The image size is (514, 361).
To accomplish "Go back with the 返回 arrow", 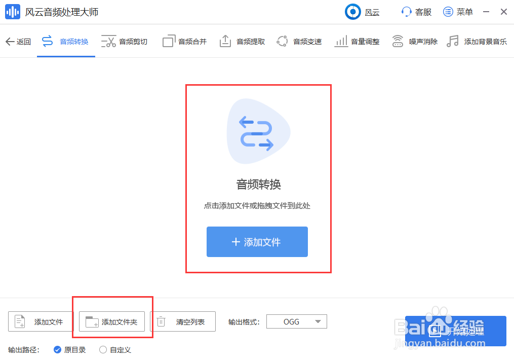I will [x=10, y=42].
